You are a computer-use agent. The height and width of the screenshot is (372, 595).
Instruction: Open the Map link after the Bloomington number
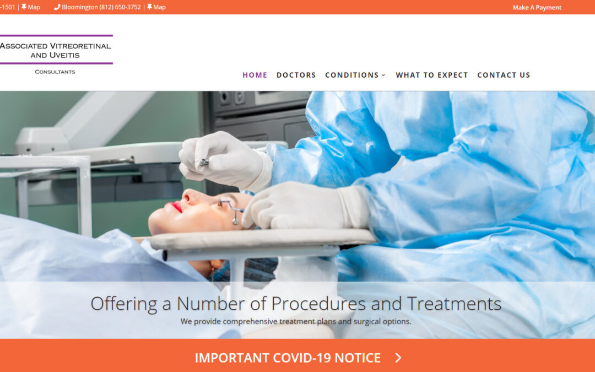159,7
